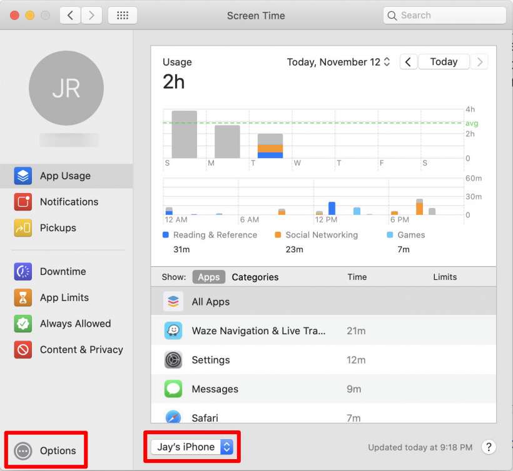Select the Settings row name
Viewport: 513px width, 471px height.
point(211,360)
